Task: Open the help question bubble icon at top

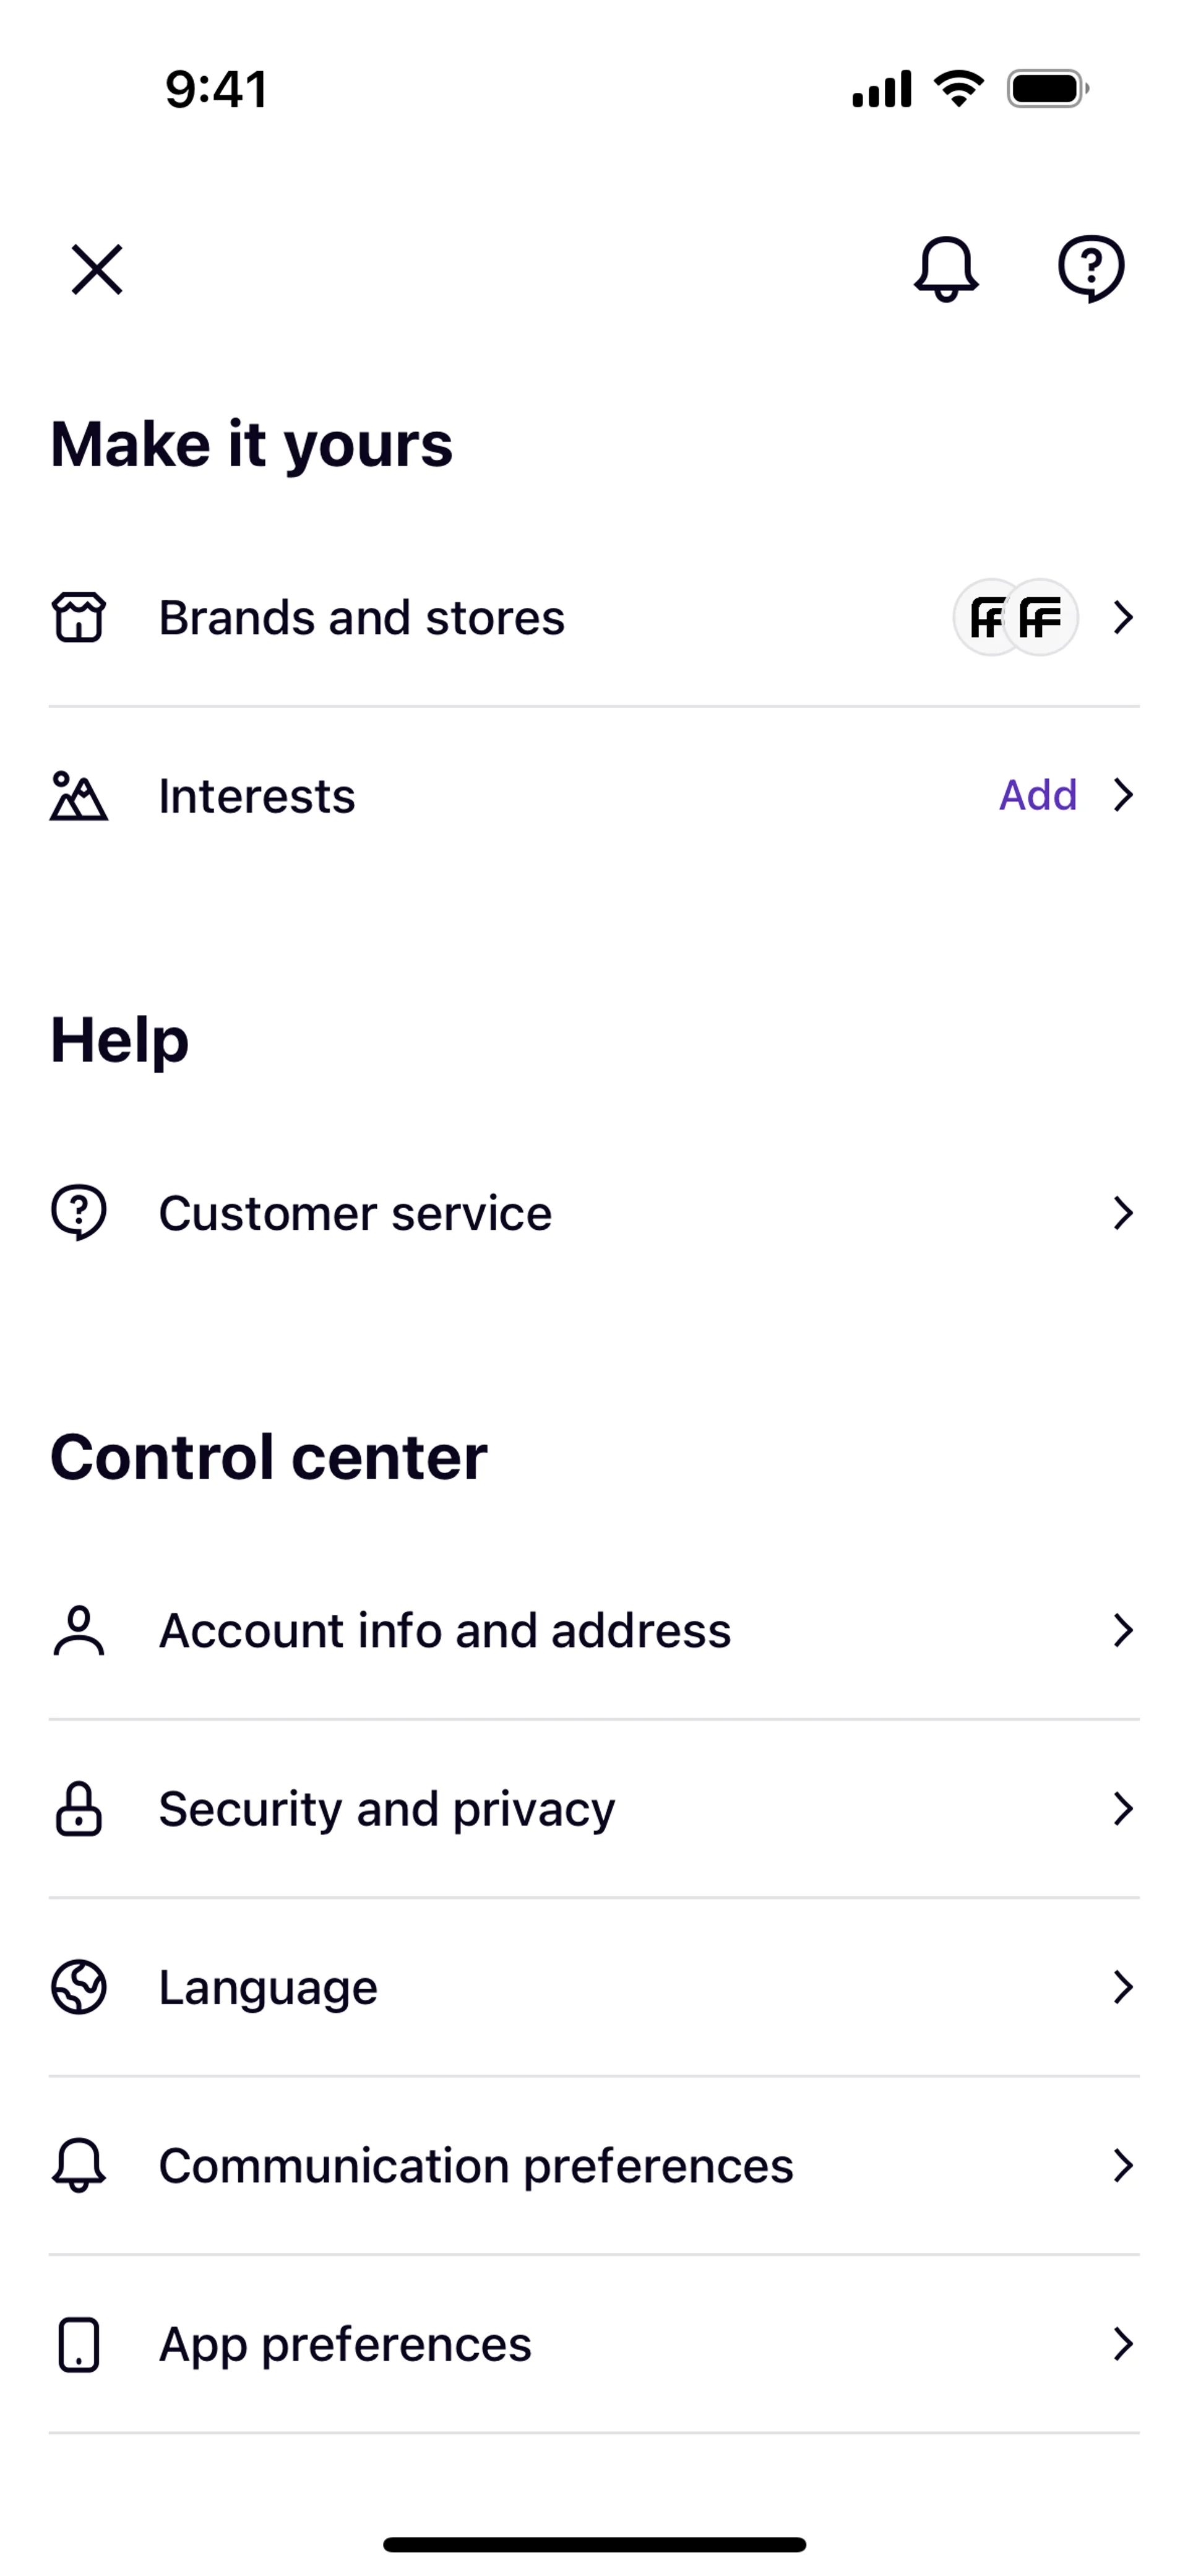Action: click(1091, 268)
